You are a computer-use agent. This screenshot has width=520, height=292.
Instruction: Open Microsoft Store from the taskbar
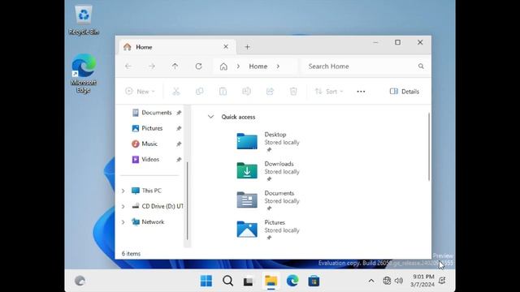[x=314, y=281]
